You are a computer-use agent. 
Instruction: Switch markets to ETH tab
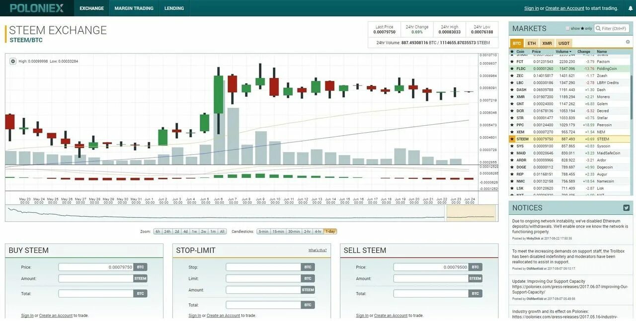point(532,43)
